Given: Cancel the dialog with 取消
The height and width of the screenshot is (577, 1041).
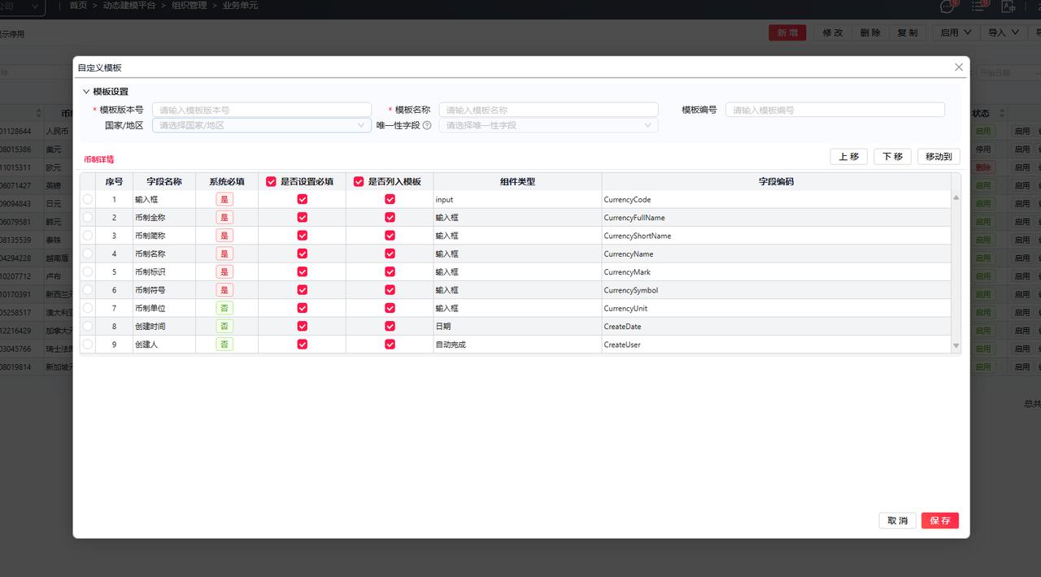Looking at the screenshot, I should coord(898,521).
